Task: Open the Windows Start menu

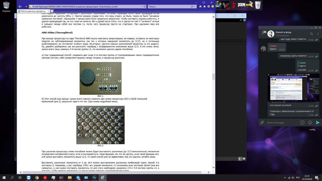Action: click(4, 177)
